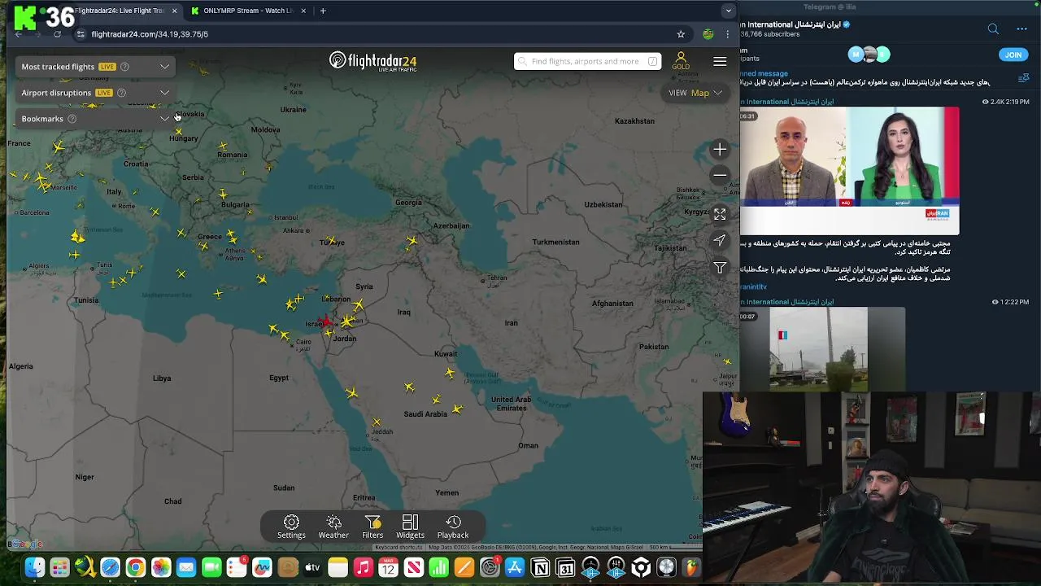The width and height of the screenshot is (1041, 586).
Task: Open the Widgets menu
Action: (x=410, y=527)
